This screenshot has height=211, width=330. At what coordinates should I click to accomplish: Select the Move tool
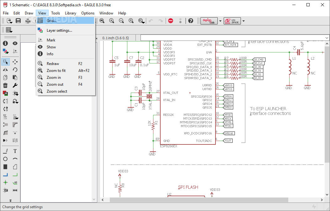click(15, 62)
